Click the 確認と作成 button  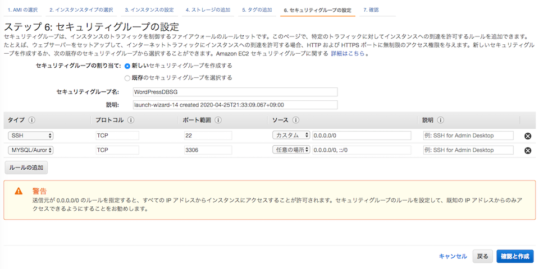(x=515, y=256)
